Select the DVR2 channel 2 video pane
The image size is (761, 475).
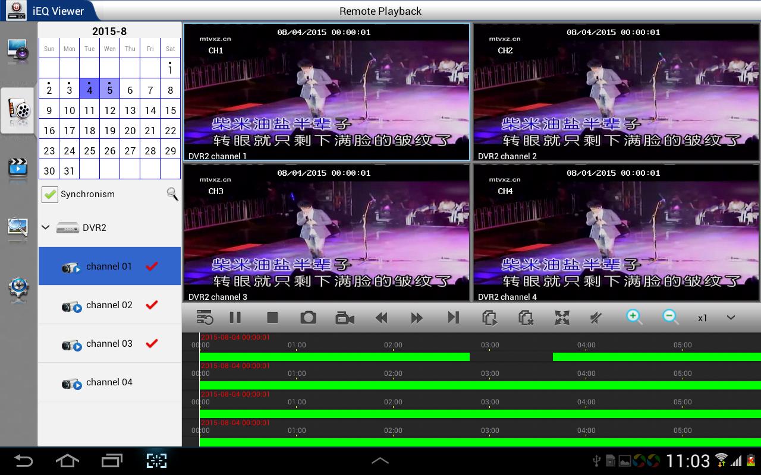[617, 92]
